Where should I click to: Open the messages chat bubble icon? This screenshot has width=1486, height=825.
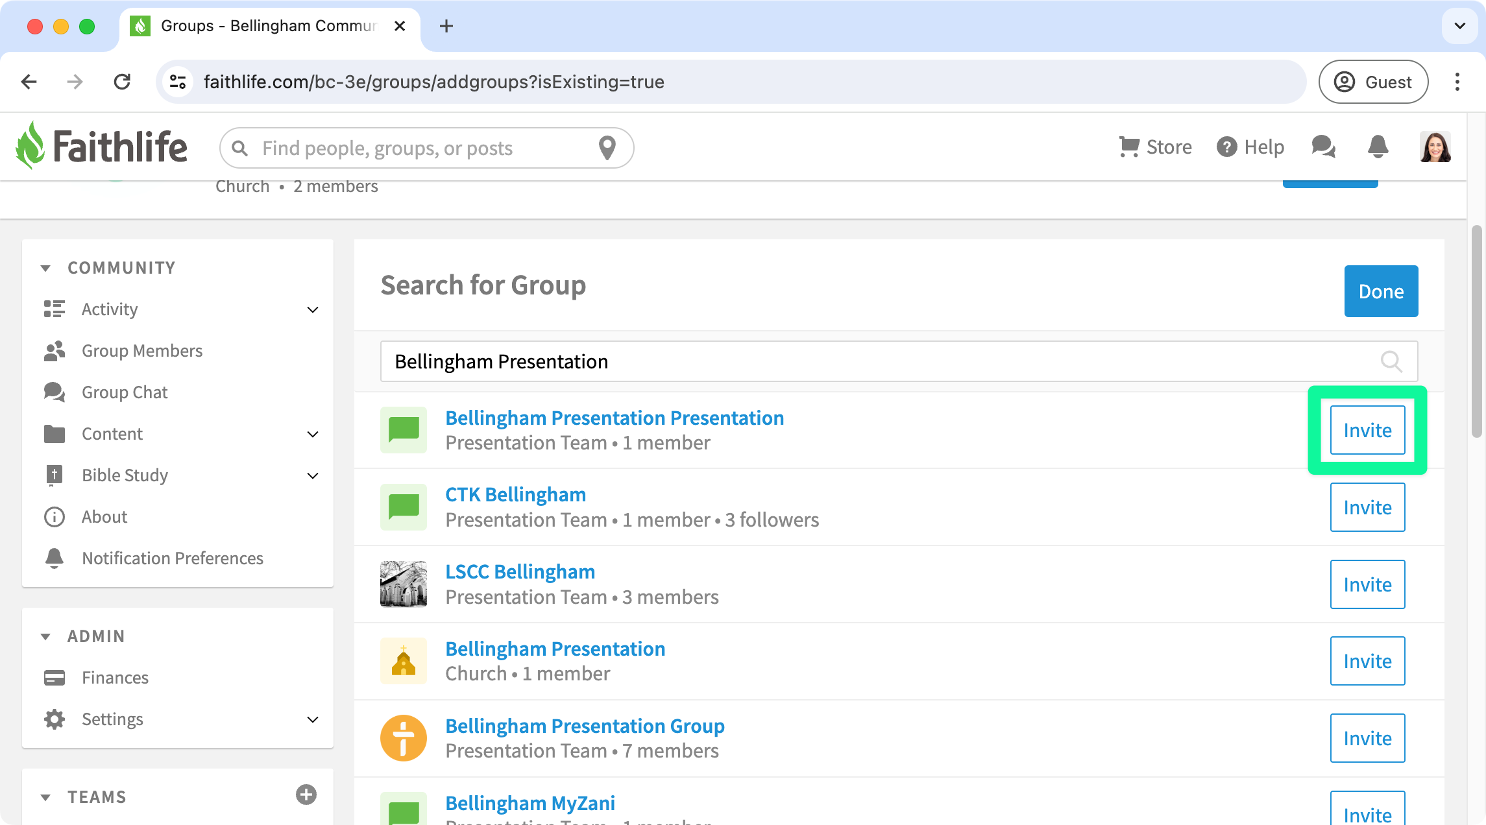1323,147
